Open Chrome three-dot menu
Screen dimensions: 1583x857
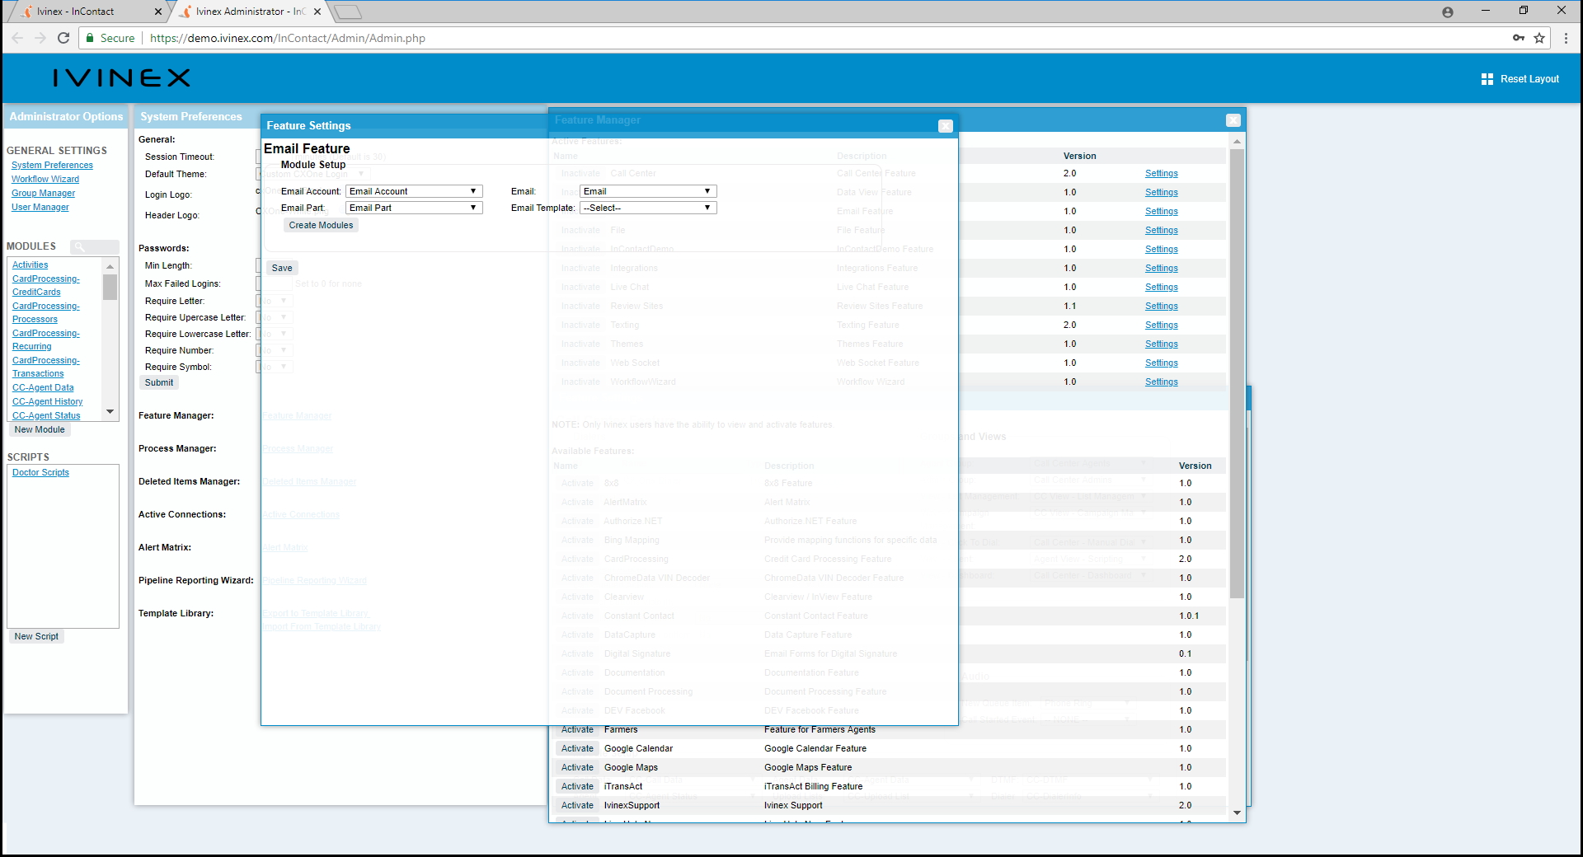(1566, 38)
